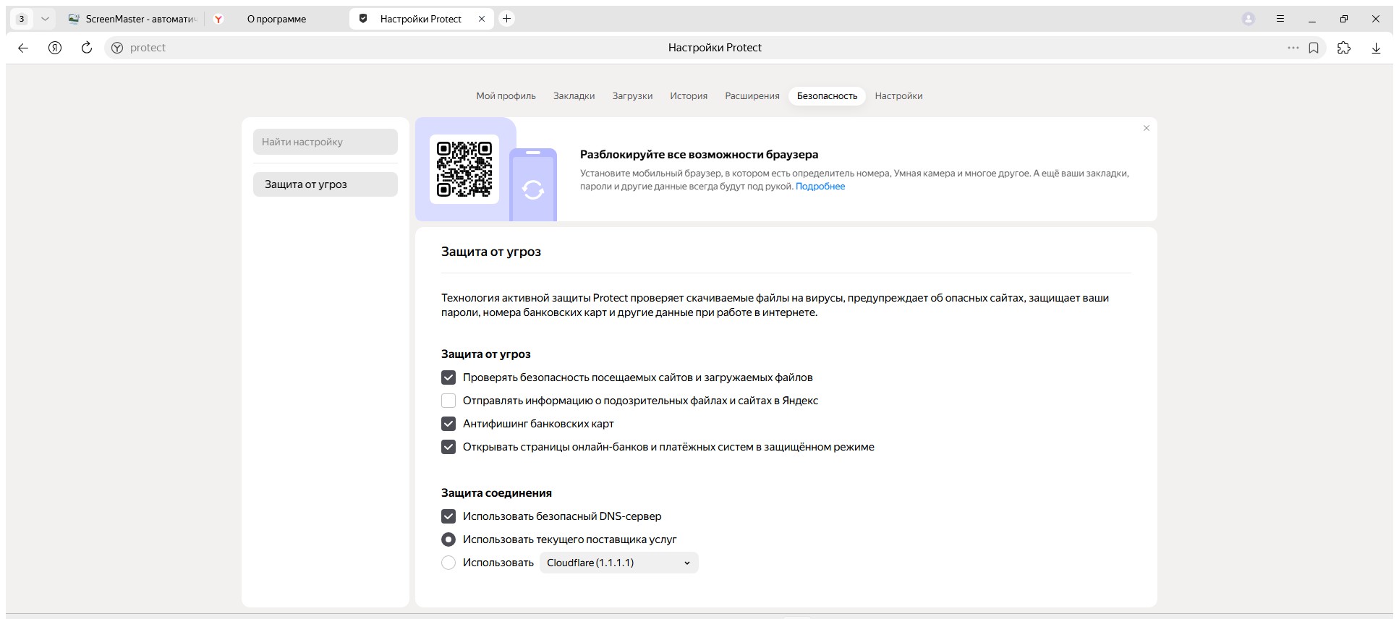Open the profile avatar icon
The image size is (1399, 619).
[x=1249, y=19]
